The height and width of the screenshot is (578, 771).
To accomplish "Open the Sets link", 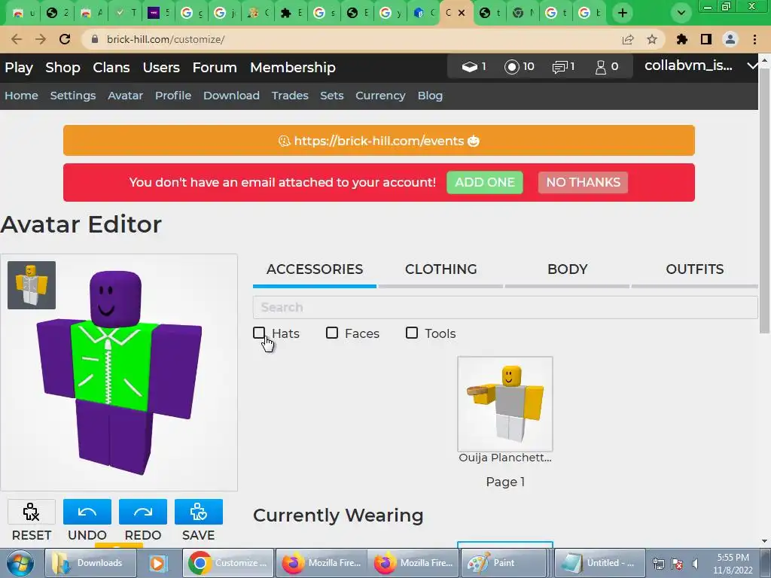I will pos(331,96).
